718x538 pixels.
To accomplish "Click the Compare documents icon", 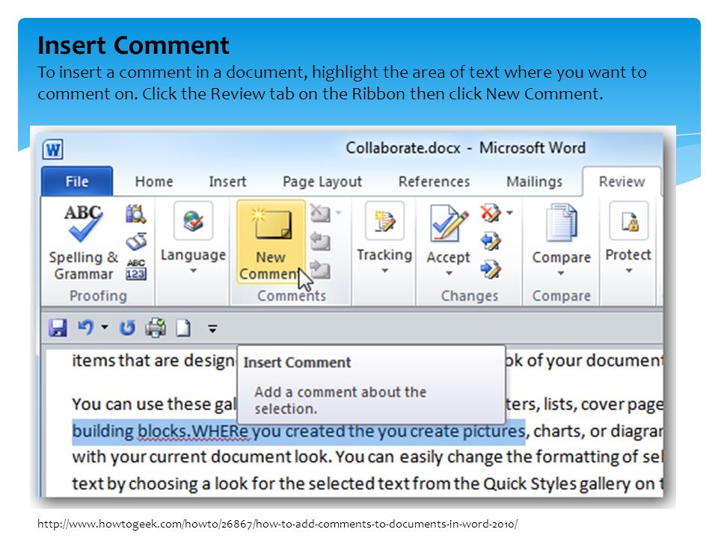I will [562, 223].
